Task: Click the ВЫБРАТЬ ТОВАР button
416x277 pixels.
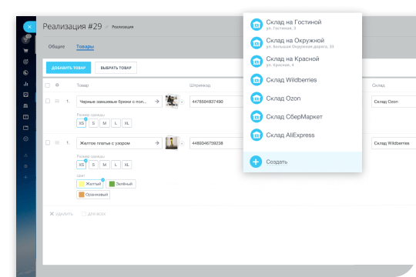Action: [x=116, y=68]
